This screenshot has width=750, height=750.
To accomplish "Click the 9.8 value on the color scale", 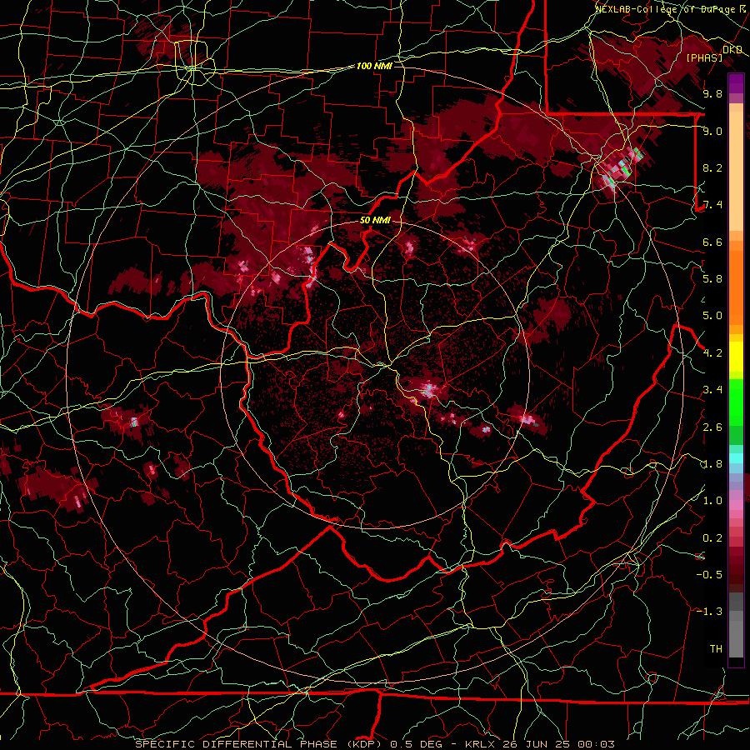I will coord(712,93).
